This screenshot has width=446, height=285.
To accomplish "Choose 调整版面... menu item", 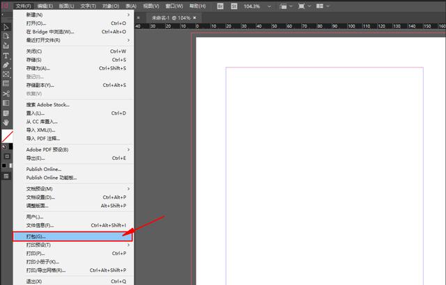I will pyautogui.click(x=73, y=206).
